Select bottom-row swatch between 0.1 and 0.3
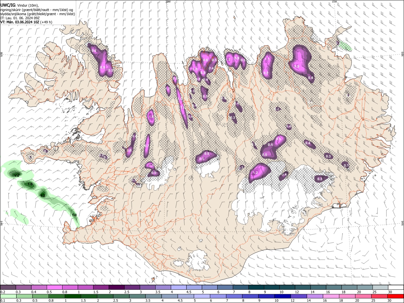The image size is (404, 303). coord(8,296)
